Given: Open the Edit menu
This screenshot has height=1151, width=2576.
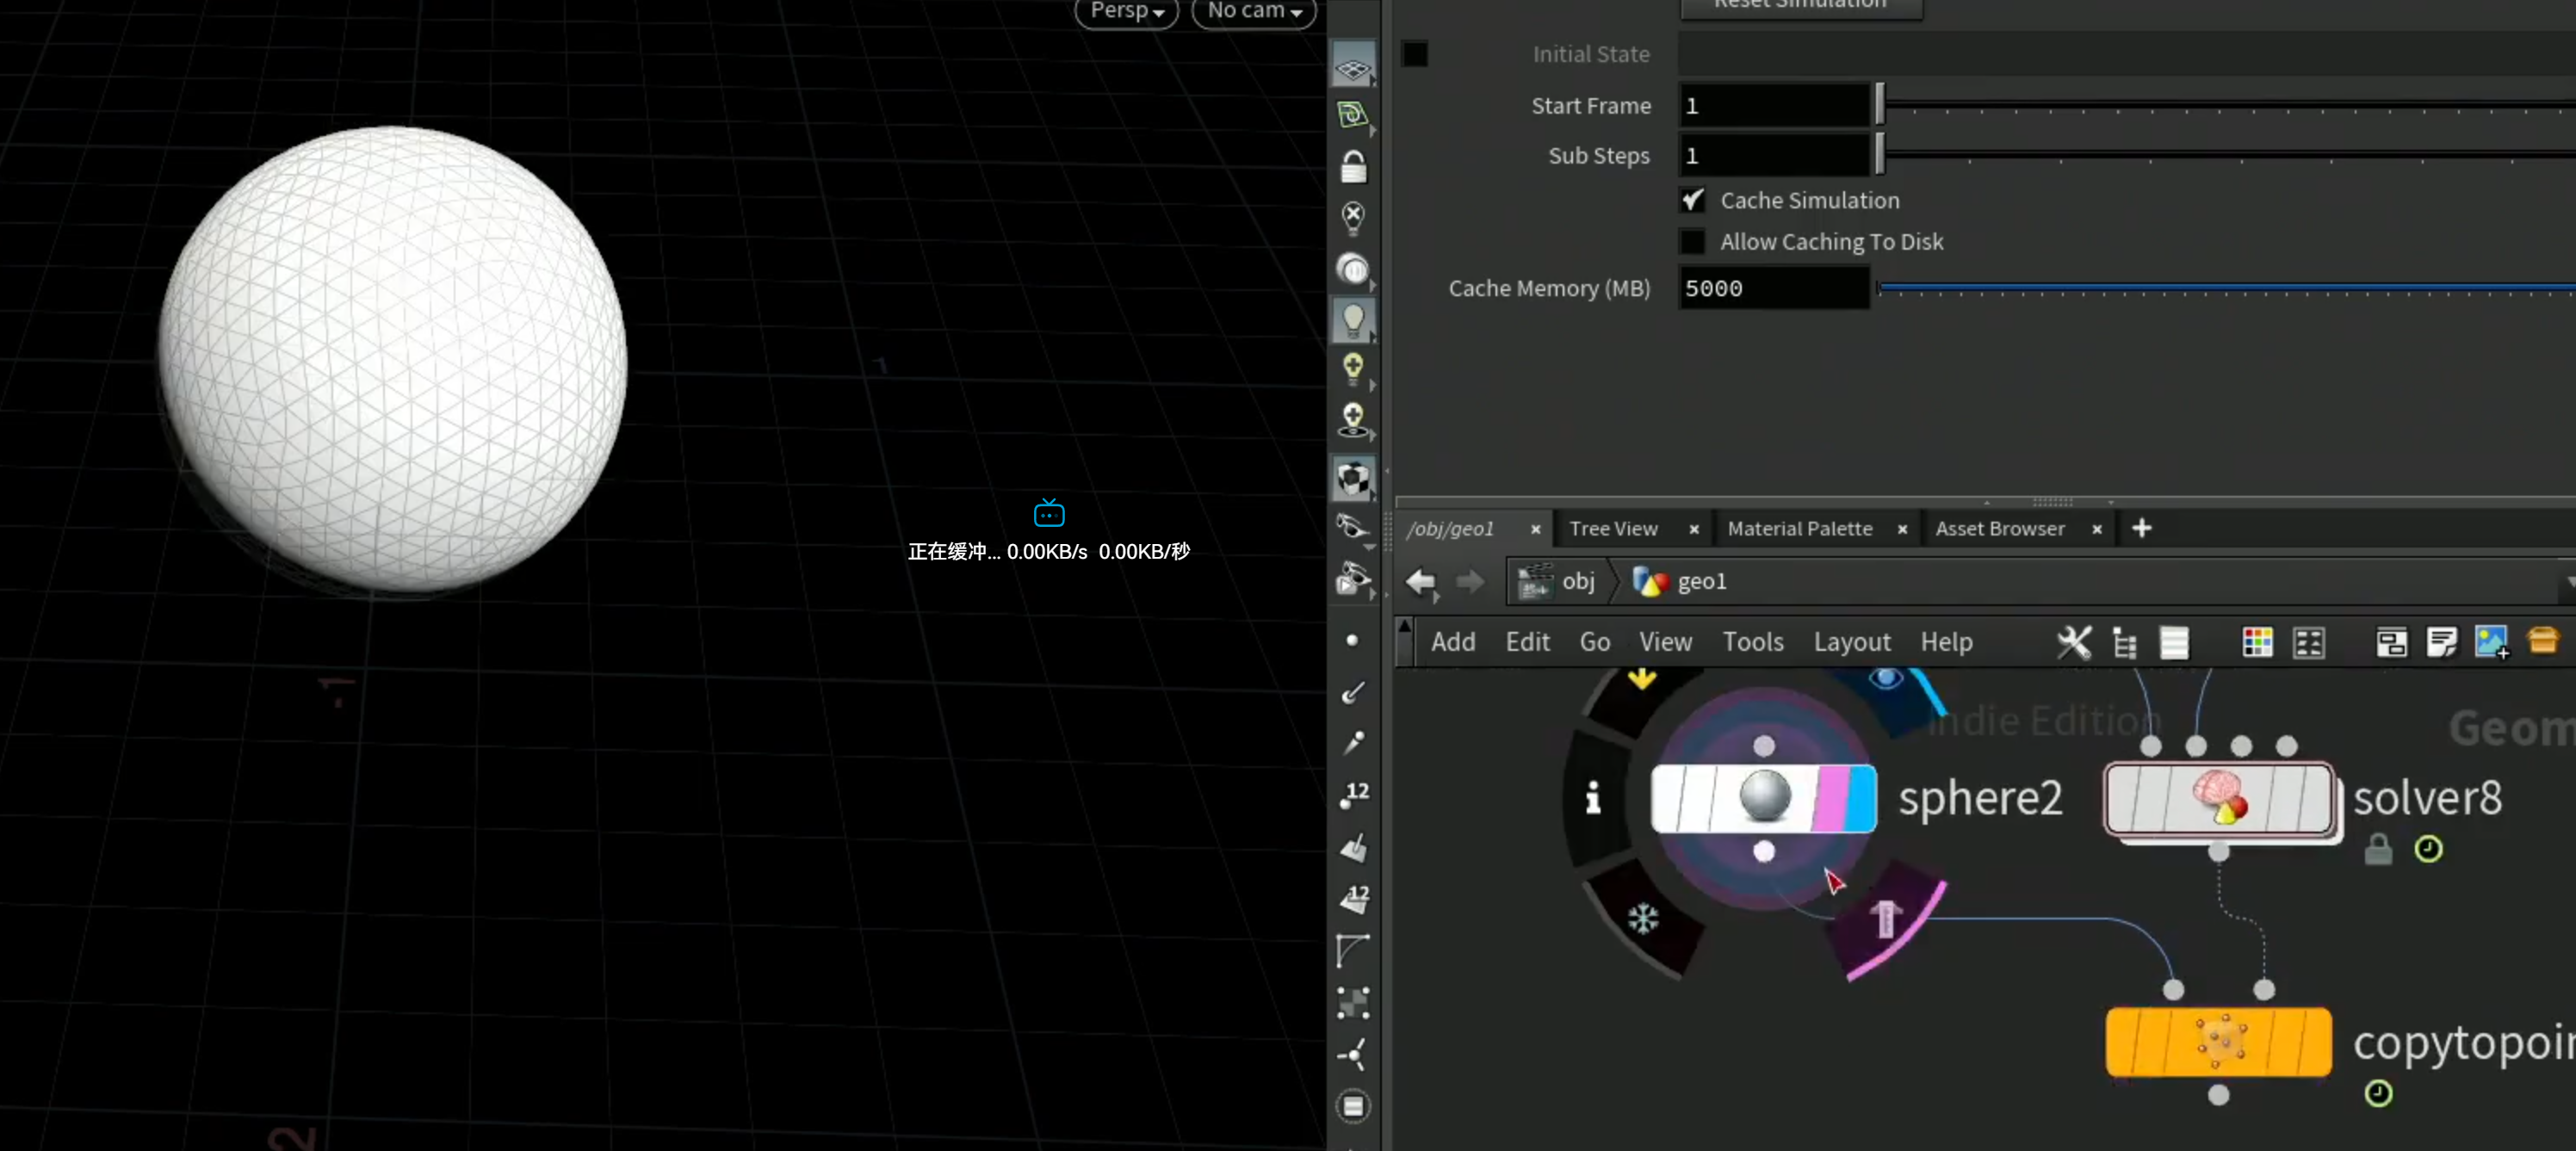Looking at the screenshot, I should [x=1527, y=642].
